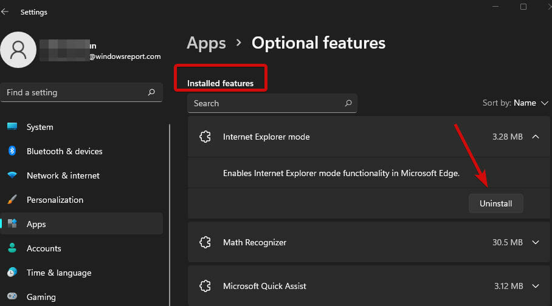Click the Apps sidebar icon

pyautogui.click(x=12, y=223)
